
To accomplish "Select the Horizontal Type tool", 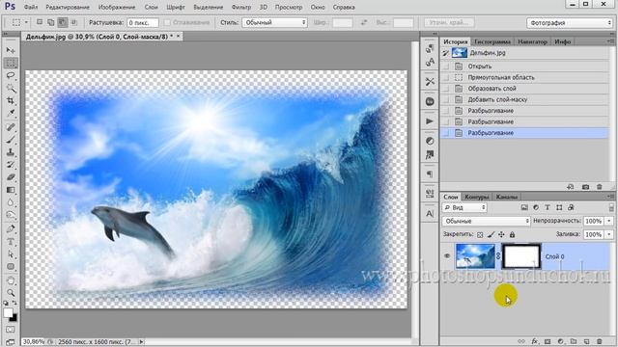I will [11, 241].
